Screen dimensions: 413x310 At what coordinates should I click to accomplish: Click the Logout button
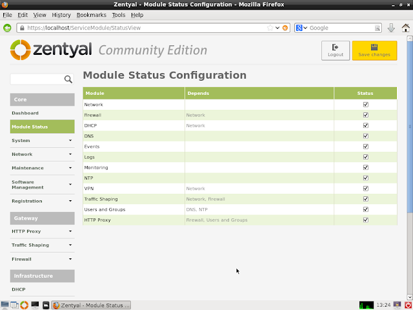pyautogui.click(x=336, y=50)
